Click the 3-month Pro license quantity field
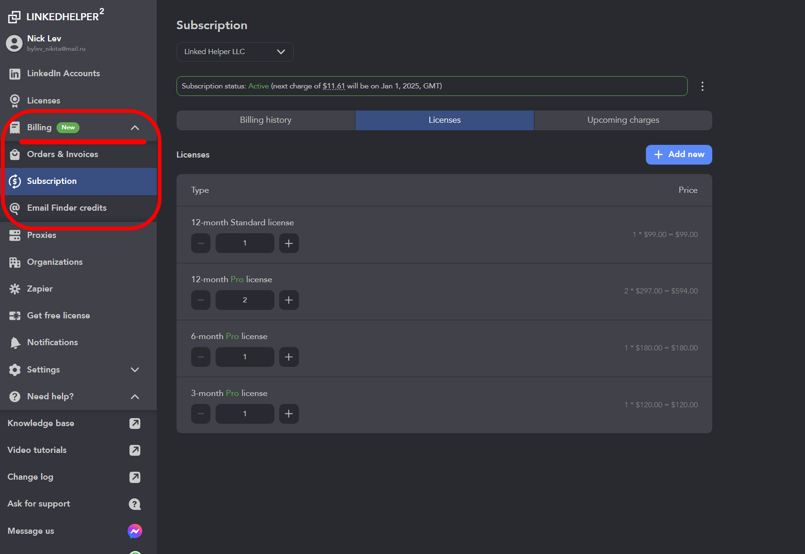 [x=245, y=414]
